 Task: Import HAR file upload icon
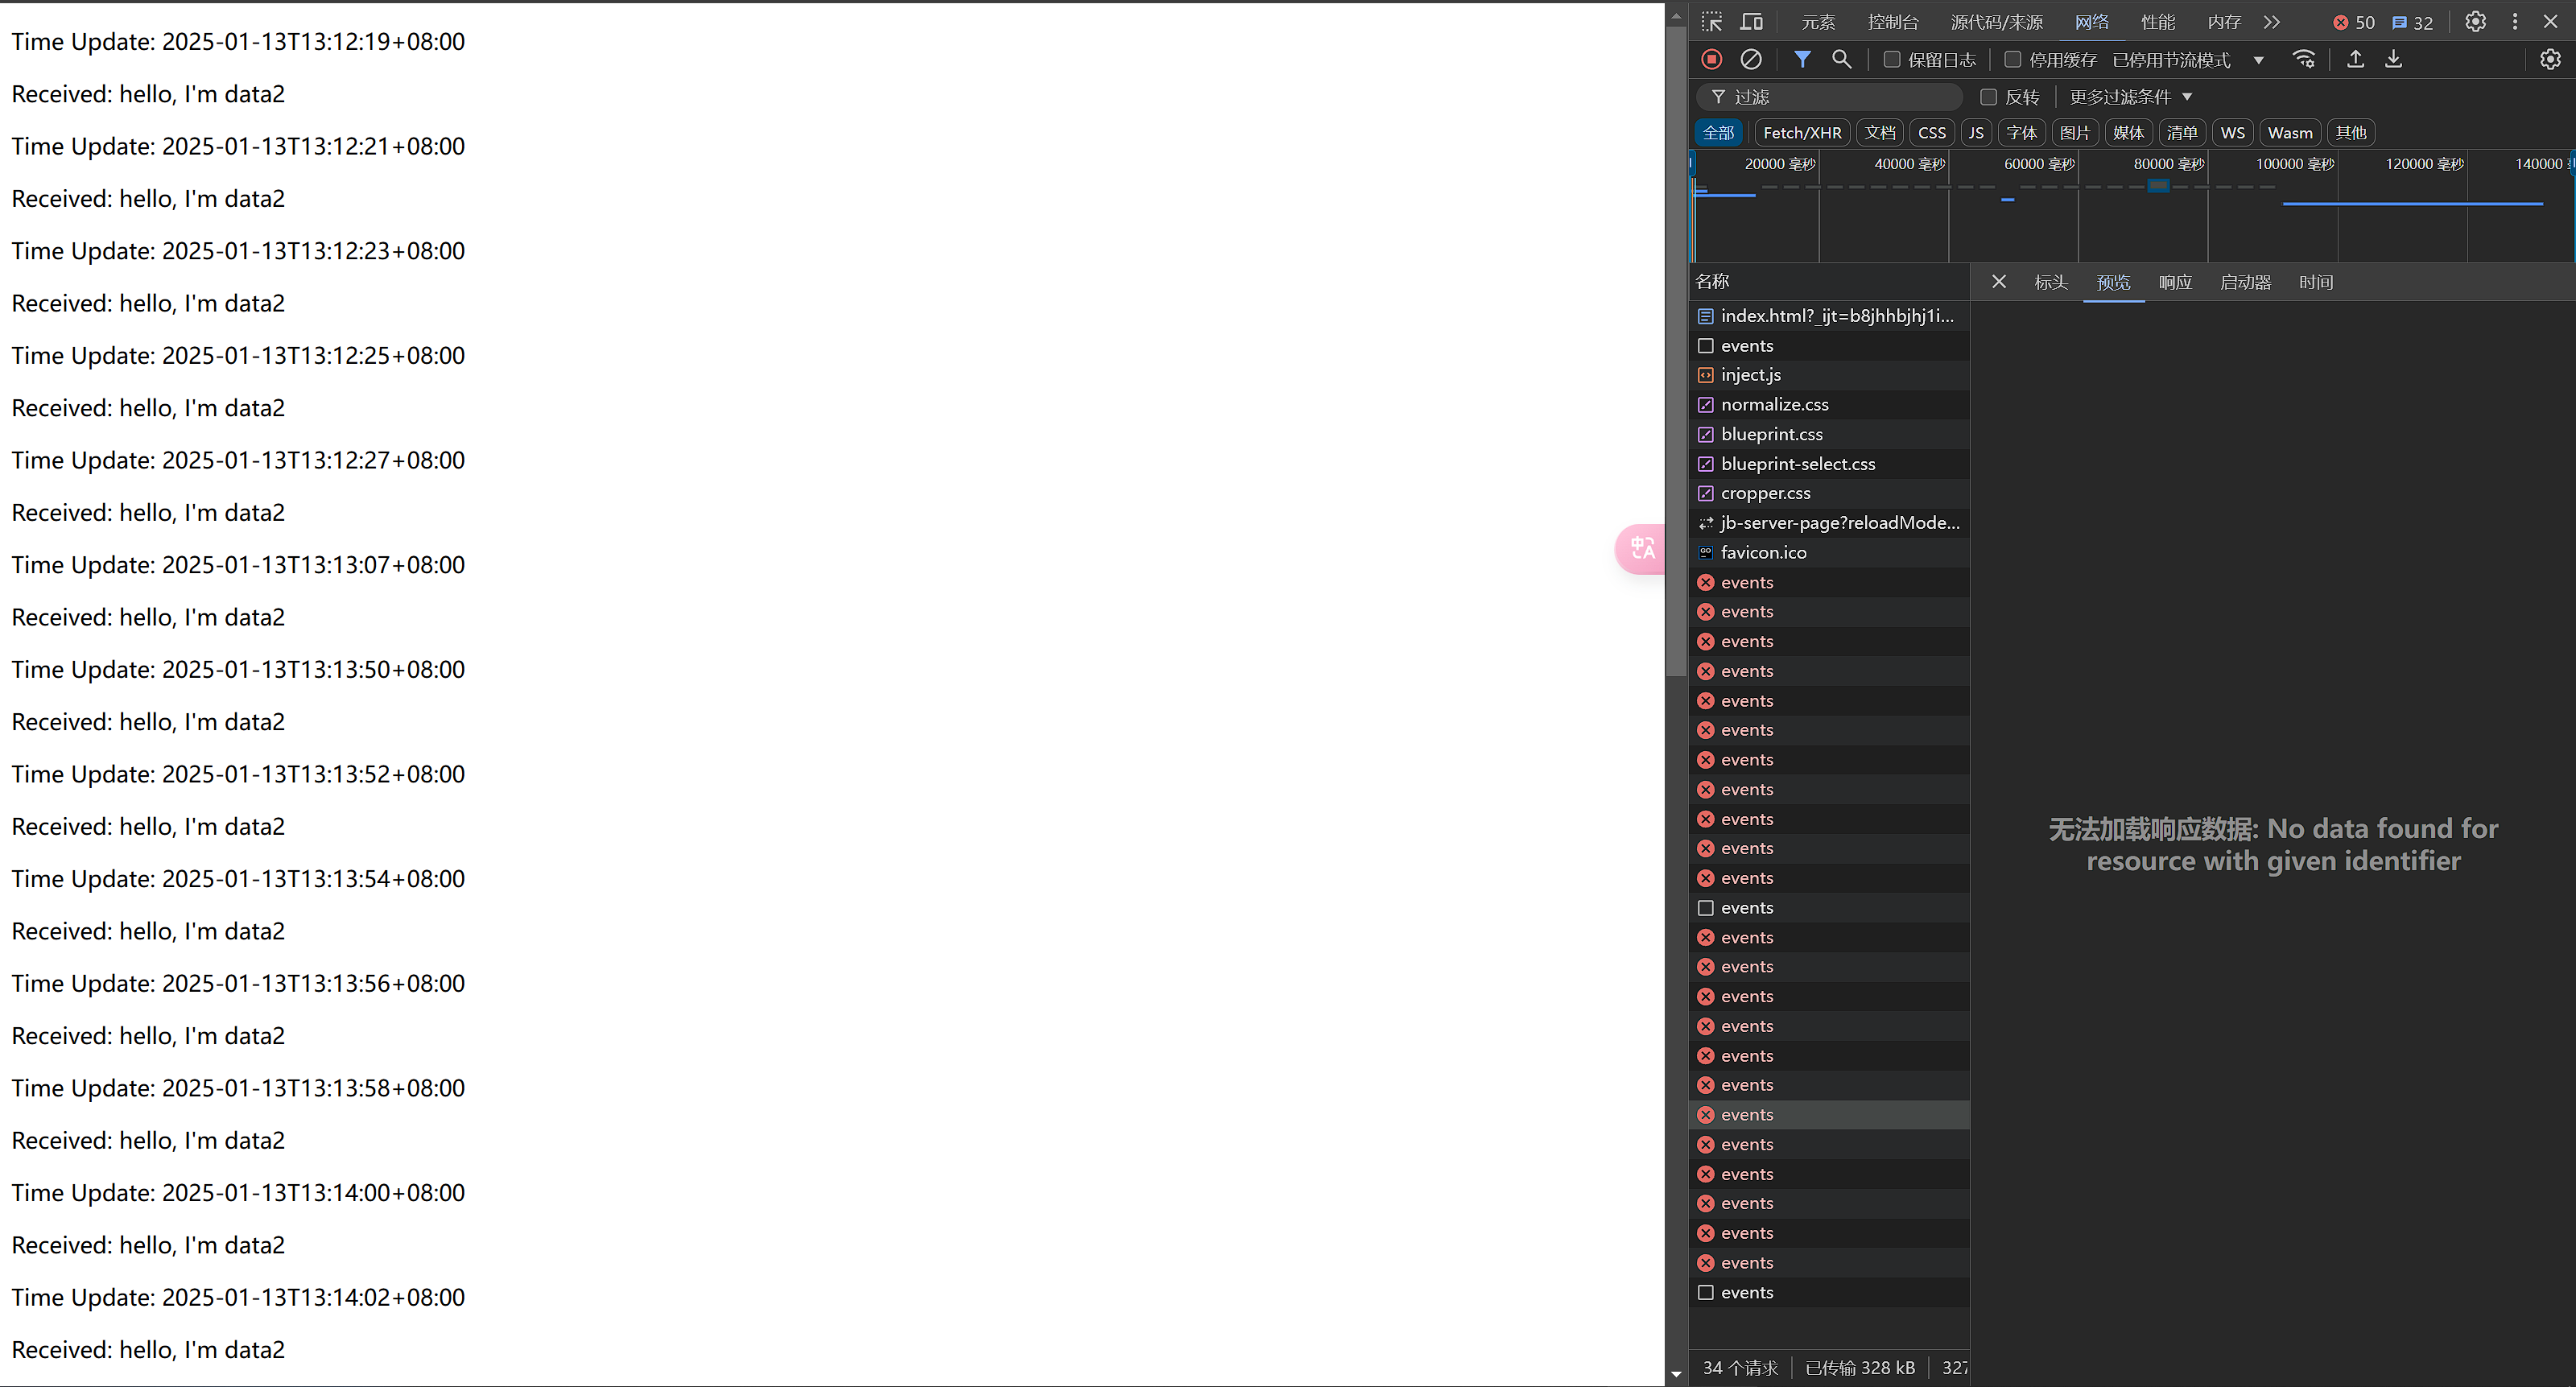click(2355, 59)
